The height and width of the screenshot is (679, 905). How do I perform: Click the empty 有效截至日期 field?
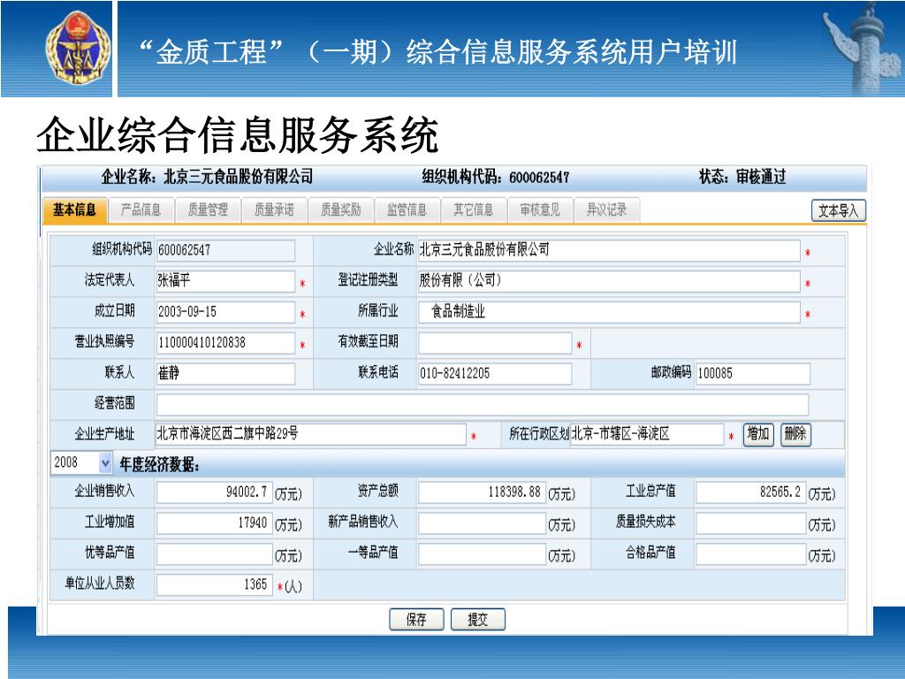click(x=495, y=343)
